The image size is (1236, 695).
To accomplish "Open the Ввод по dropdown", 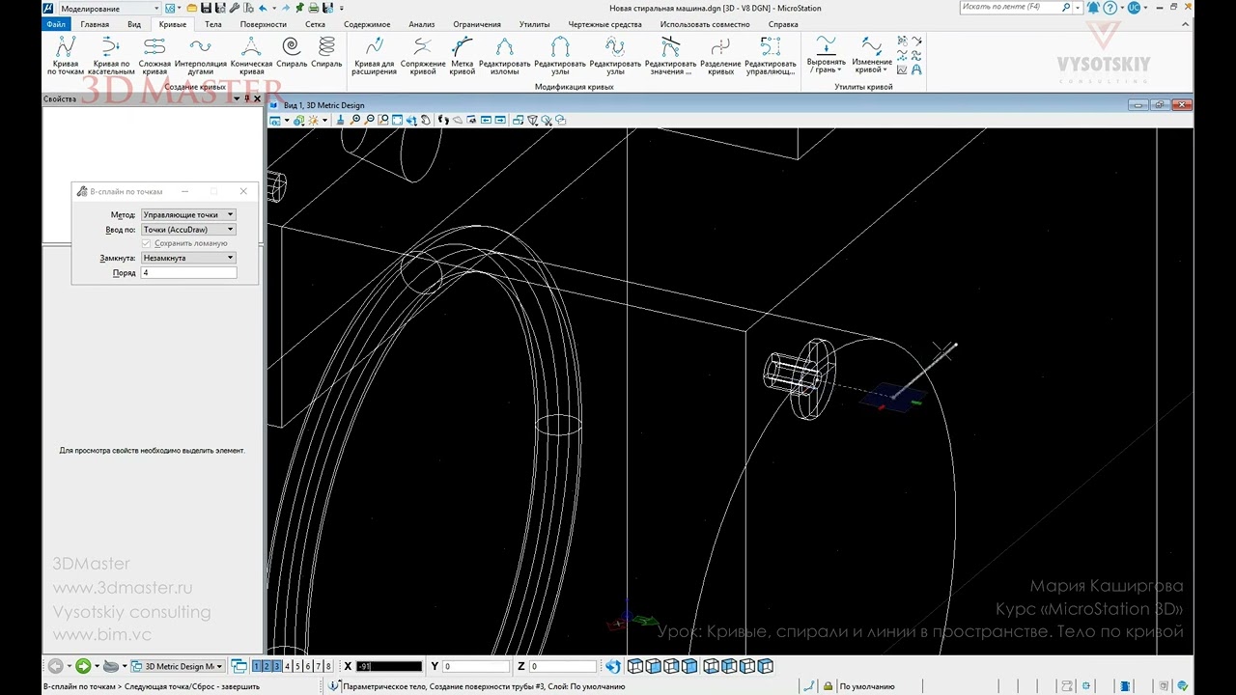I will (188, 229).
